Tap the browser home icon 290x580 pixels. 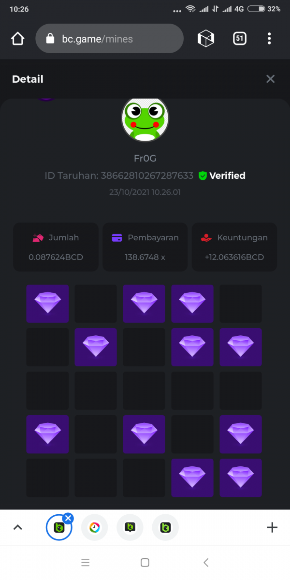click(x=17, y=39)
